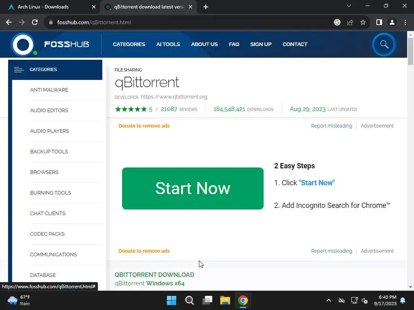Switch to qBittorrent download tab

click(x=148, y=7)
